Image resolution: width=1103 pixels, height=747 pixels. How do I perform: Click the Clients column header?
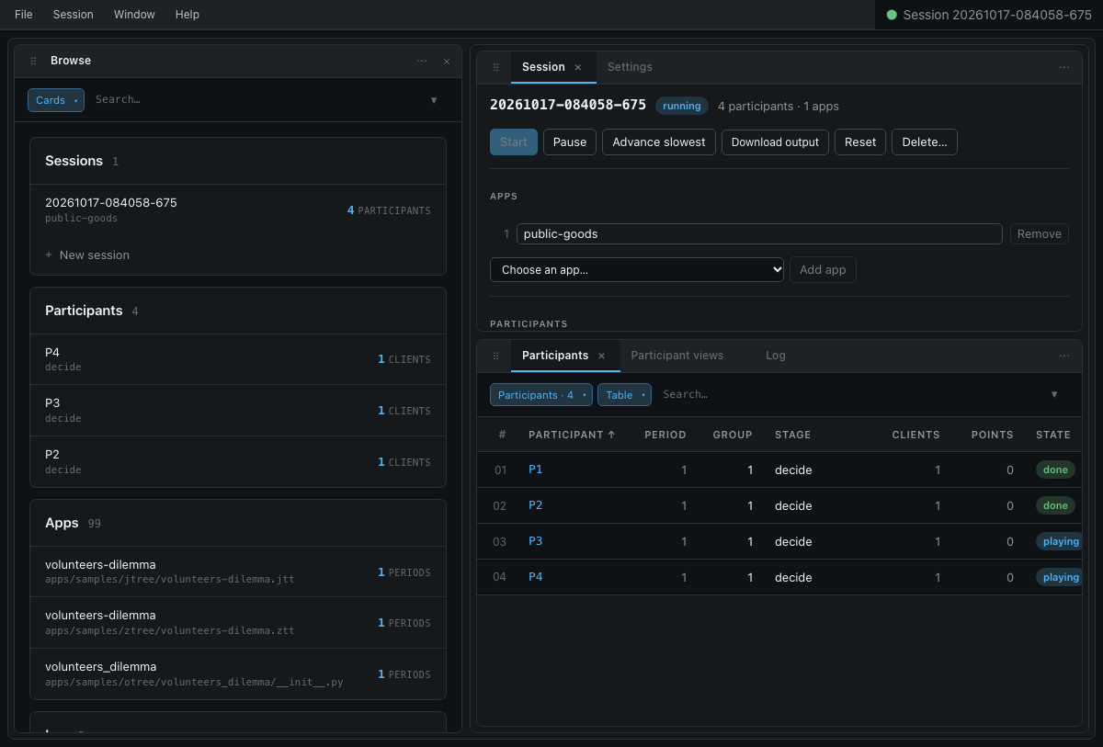pyautogui.click(x=915, y=435)
